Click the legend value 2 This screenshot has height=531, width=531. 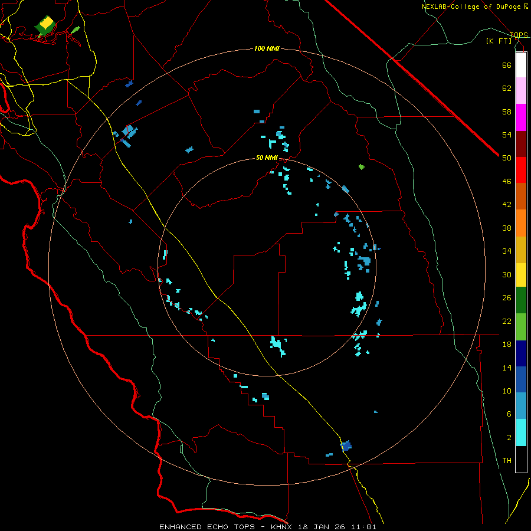click(x=509, y=438)
